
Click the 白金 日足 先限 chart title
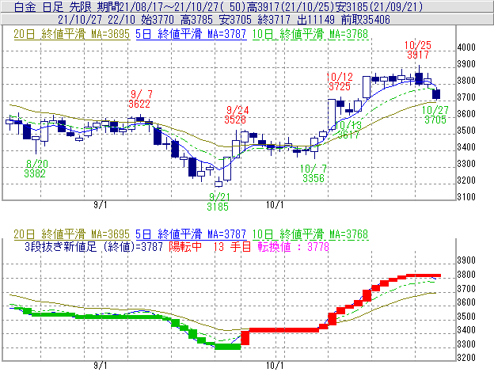pyautogui.click(x=53, y=7)
